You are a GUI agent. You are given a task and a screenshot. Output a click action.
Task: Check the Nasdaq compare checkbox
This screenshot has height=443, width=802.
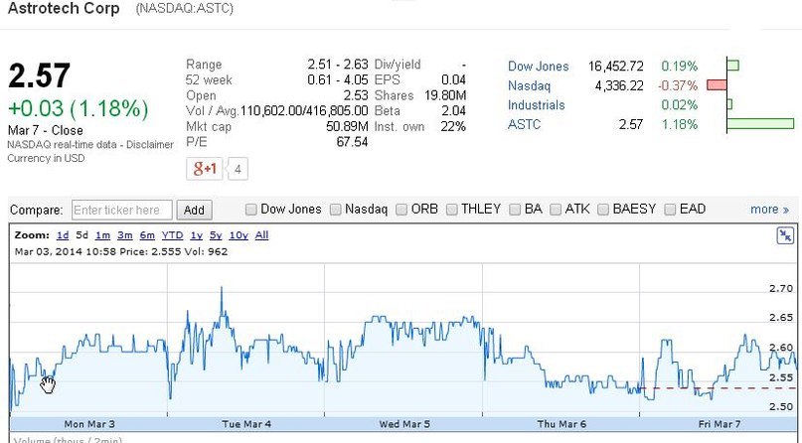336,210
